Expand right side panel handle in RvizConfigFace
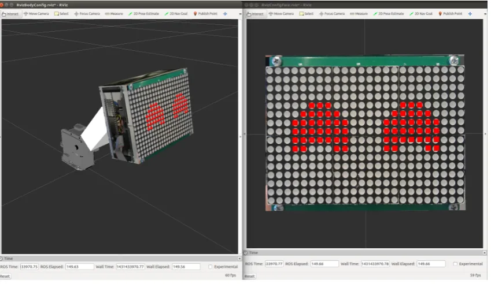491x284 pixels. point(486,134)
